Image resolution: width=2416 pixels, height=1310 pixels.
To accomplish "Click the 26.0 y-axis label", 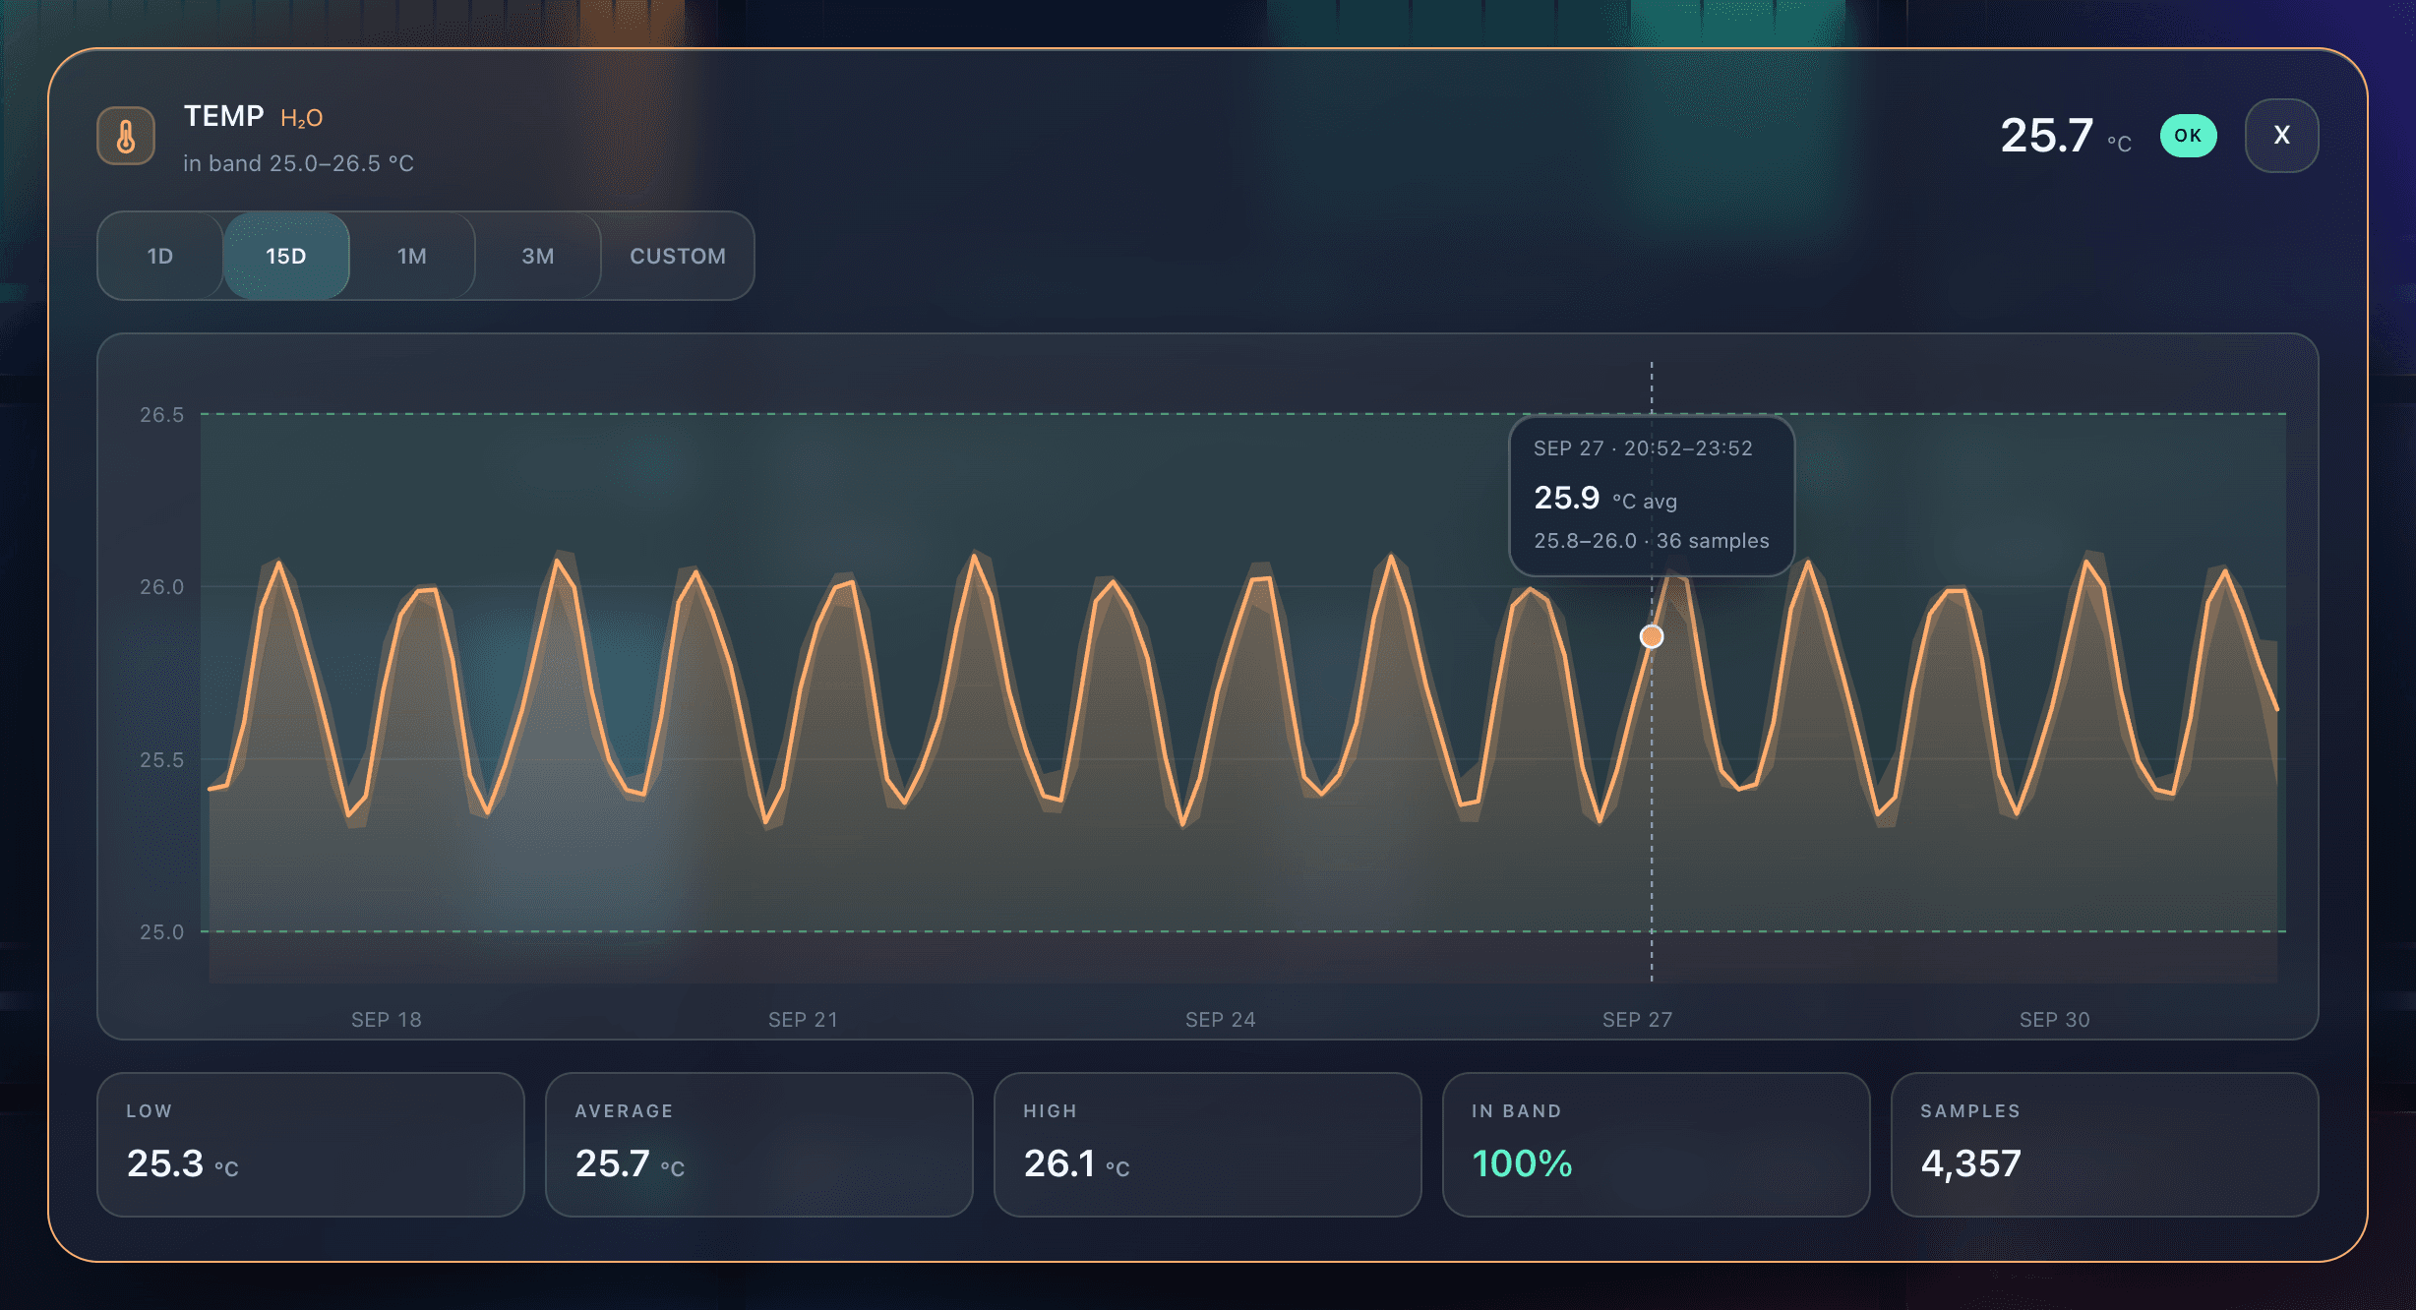I will (x=162, y=587).
